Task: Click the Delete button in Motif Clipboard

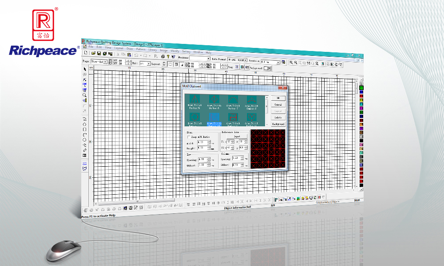Action: [278, 117]
